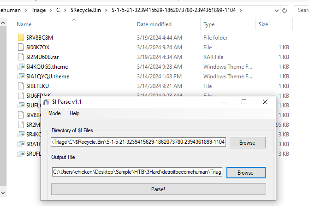Click the Output File path field
Viewport: 309px width, 206px height.
click(x=137, y=172)
